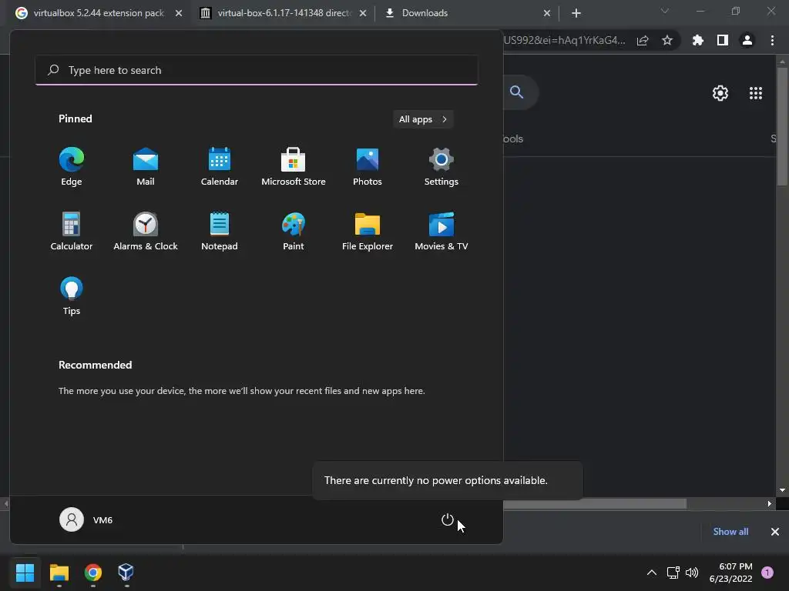Open a new Chrome tab
Viewport: 789px width, 591px height.
tap(576, 13)
